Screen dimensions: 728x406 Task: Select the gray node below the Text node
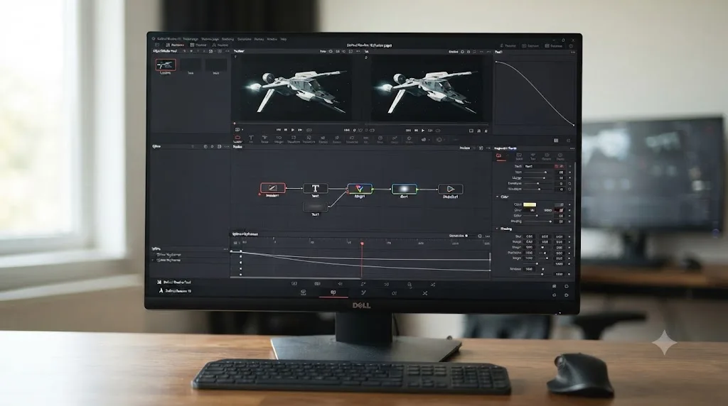point(315,207)
